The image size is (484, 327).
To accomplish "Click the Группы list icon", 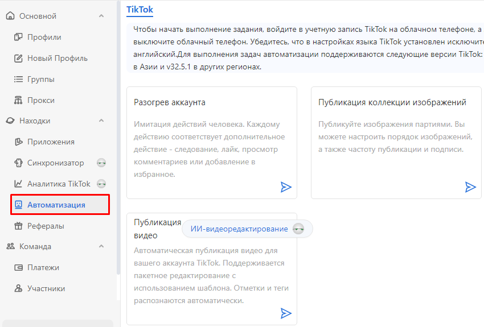I will coord(18,79).
